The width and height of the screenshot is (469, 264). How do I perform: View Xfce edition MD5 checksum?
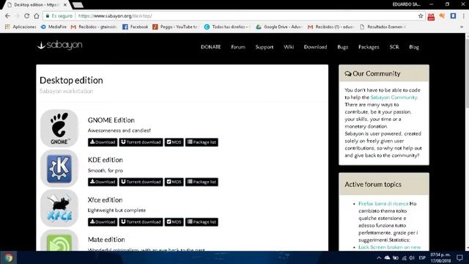click(174, 222)
